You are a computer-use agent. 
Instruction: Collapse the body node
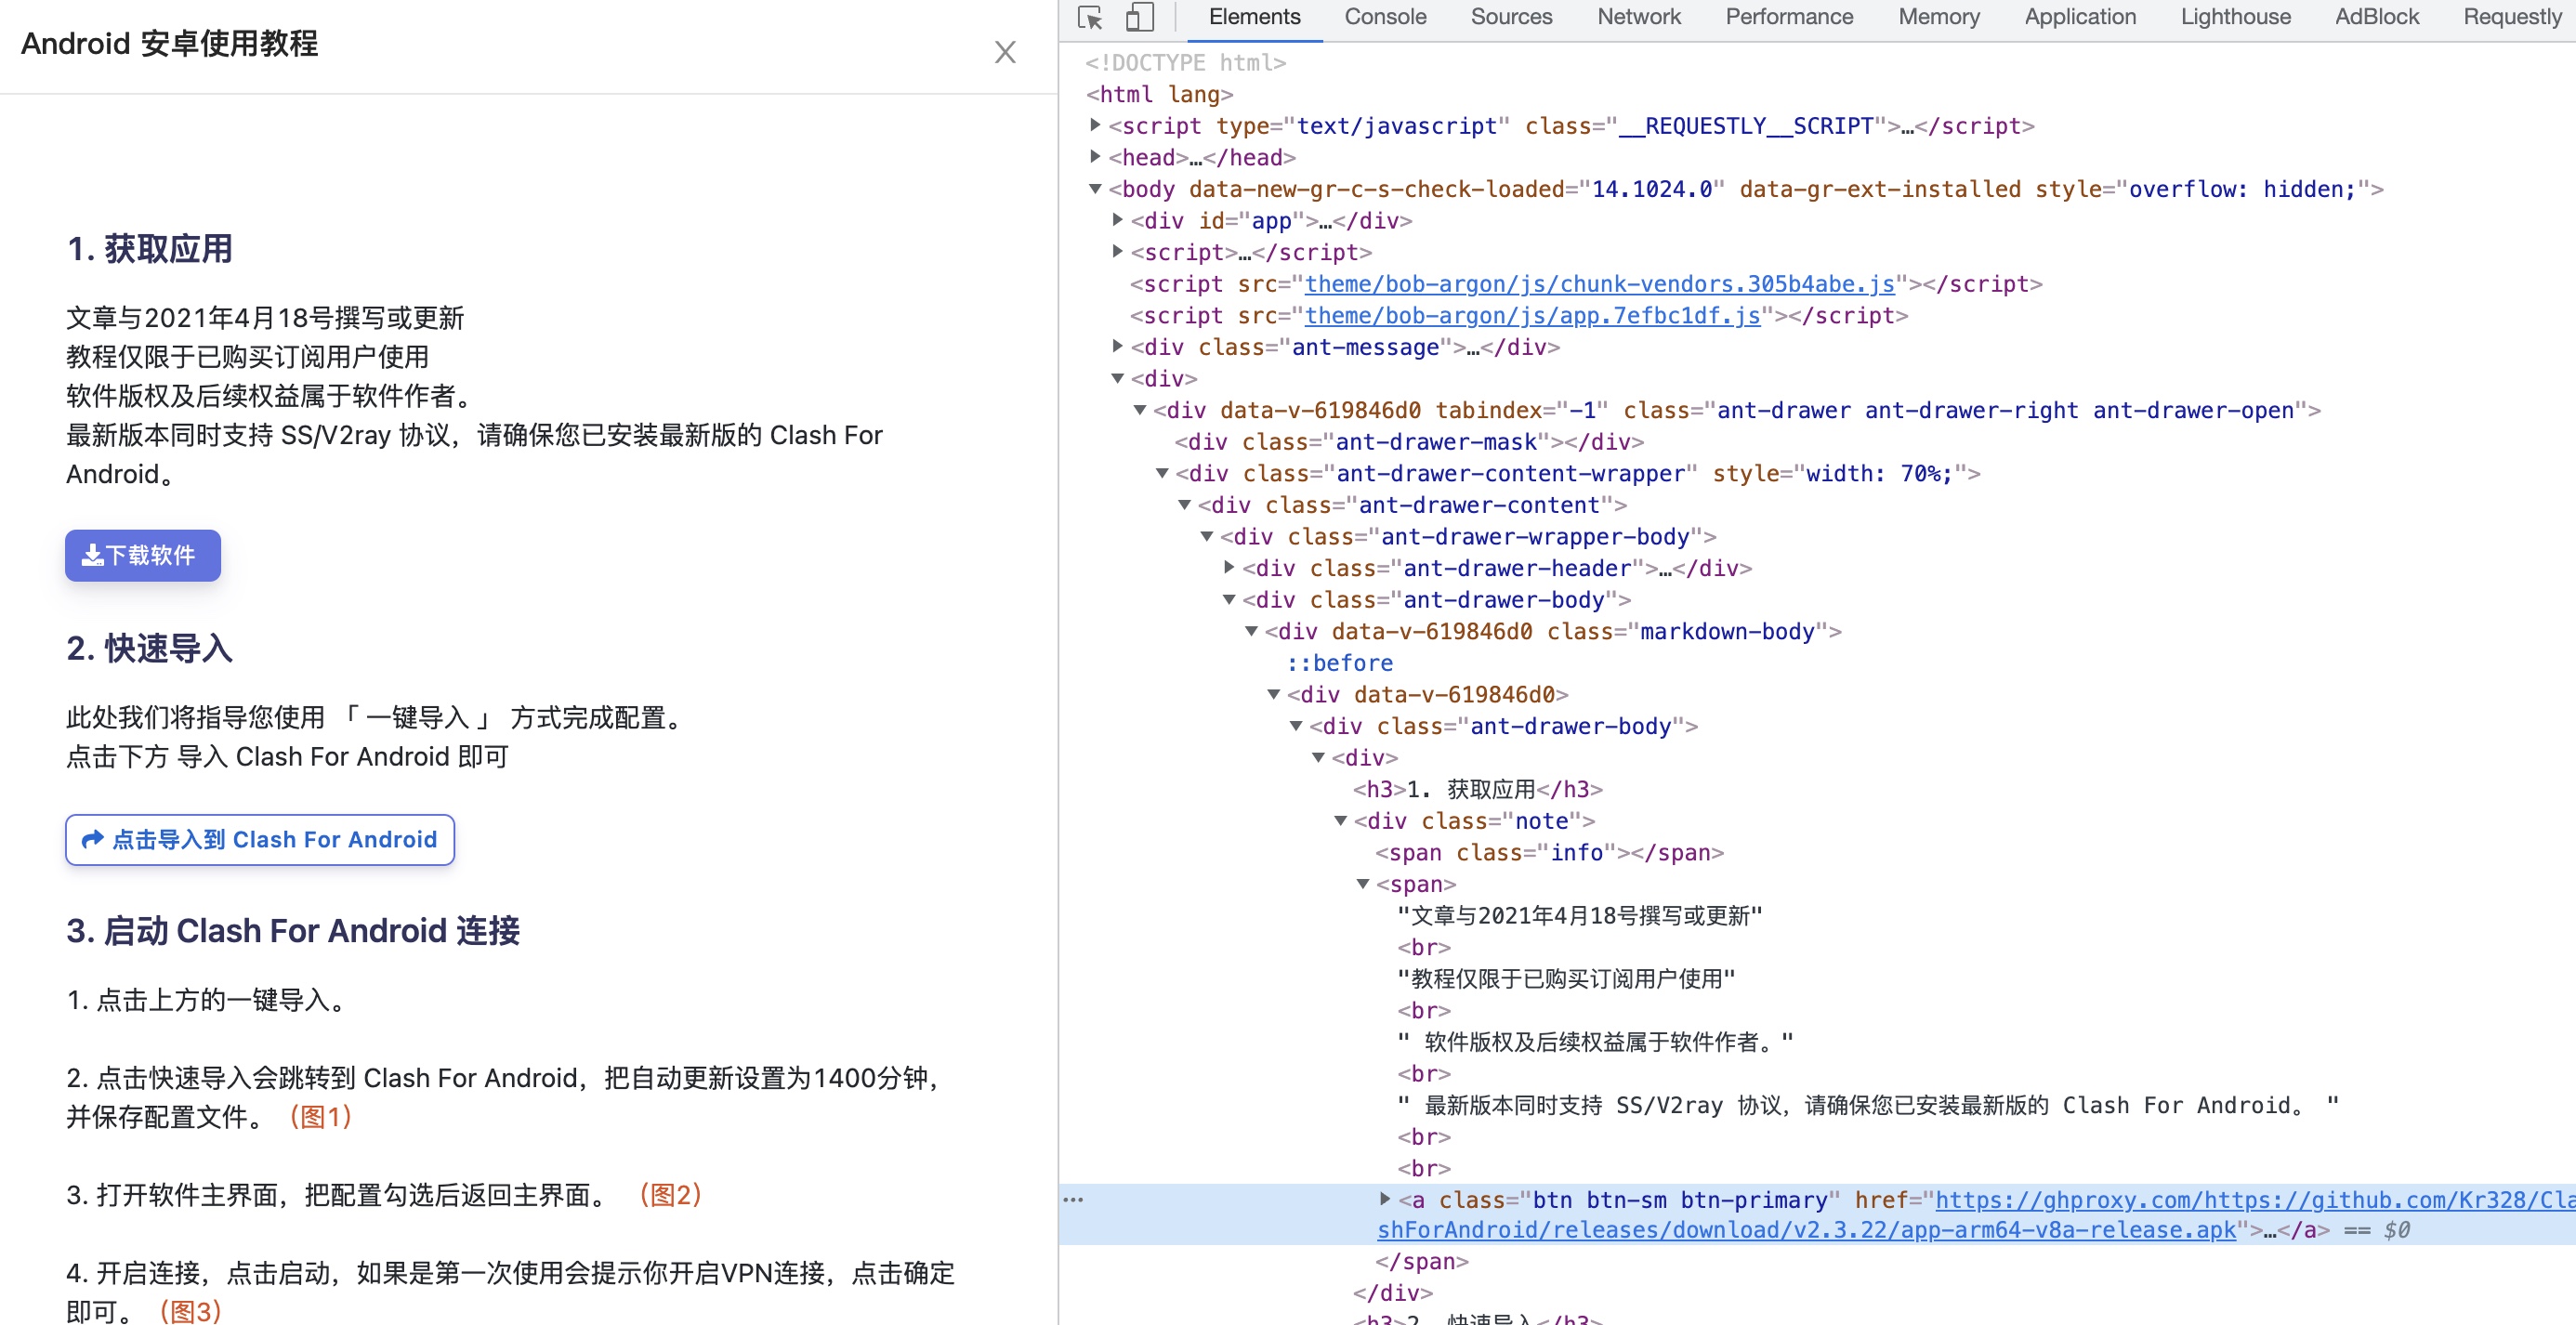pos(1095,188)
